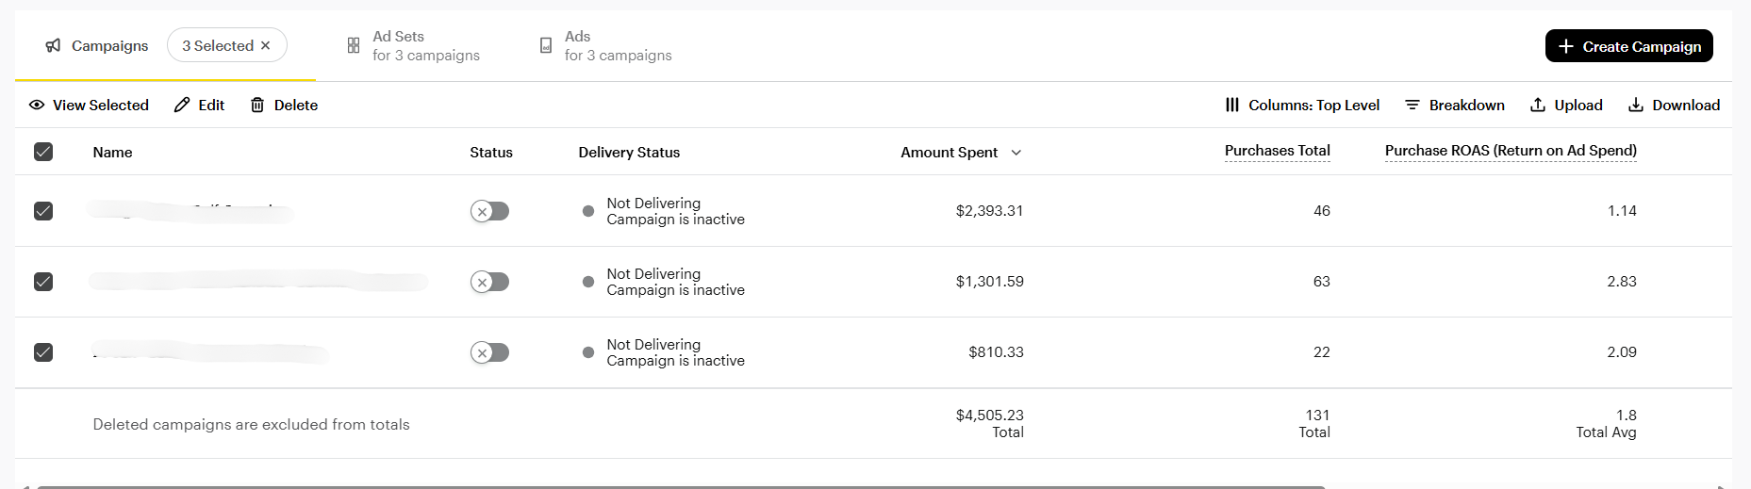Click the Edit pencil icon
The image size is (1751, 489).
tap(182, 105)
